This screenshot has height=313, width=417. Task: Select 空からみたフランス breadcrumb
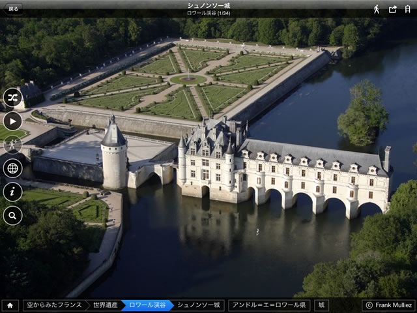tap(55, 305)
